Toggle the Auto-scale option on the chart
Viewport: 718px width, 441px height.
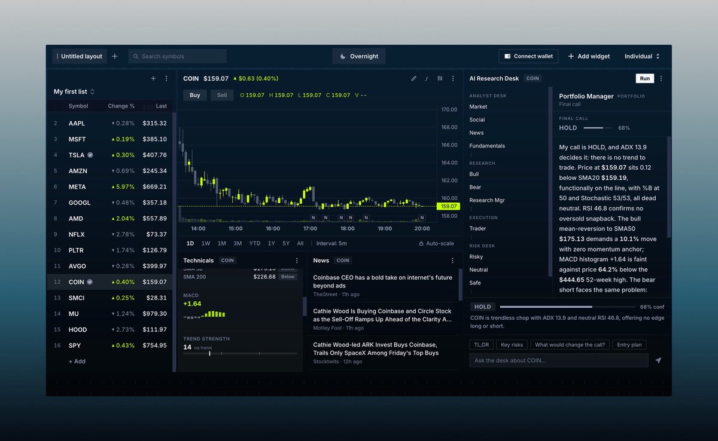click(x=436, y=243)
